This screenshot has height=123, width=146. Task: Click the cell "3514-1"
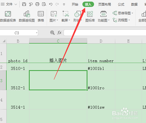18,100
